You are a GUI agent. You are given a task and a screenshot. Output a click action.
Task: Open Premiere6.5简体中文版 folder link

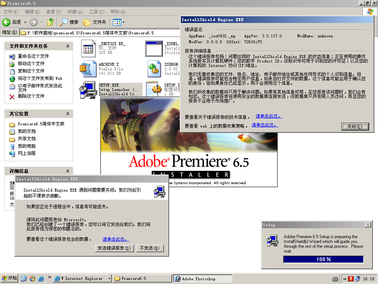[41, 124]
